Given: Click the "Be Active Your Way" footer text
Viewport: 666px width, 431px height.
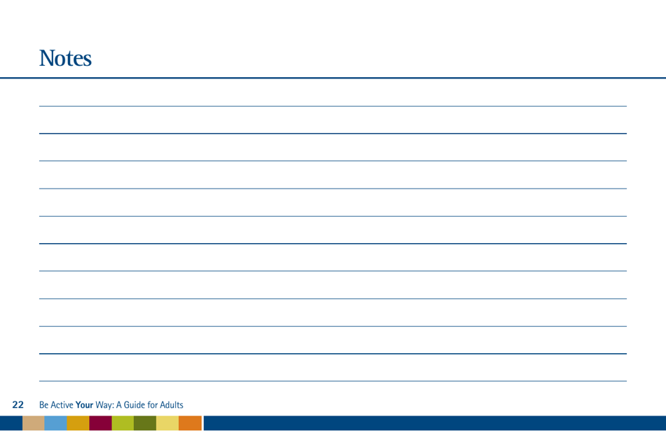Looking at the screenshot, I should [111, 405].
